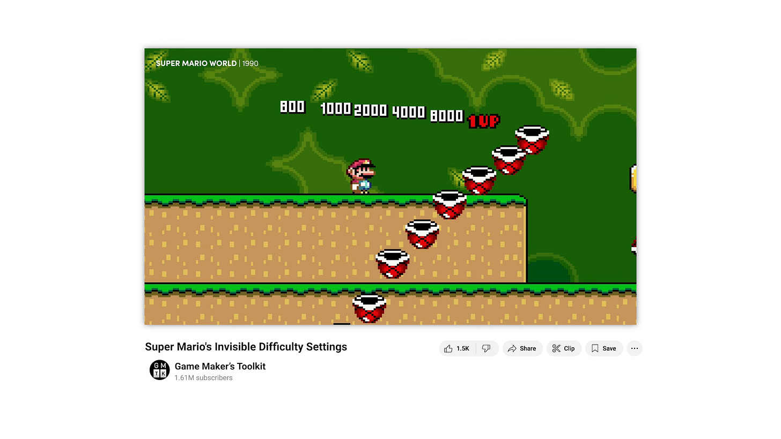The image size is (781, 439).
Task: Click the Super Mario World video player
Action: (x=390, y=187)
